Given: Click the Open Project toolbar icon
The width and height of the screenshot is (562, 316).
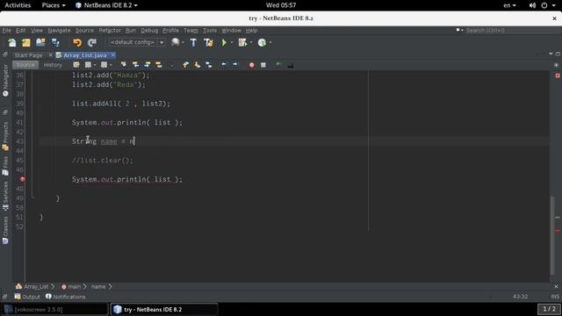Looking at the screenshot, I should (x=40, y=43).
